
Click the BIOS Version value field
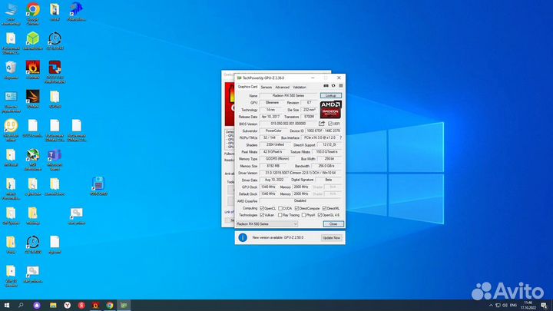click(x=288, y=124)
